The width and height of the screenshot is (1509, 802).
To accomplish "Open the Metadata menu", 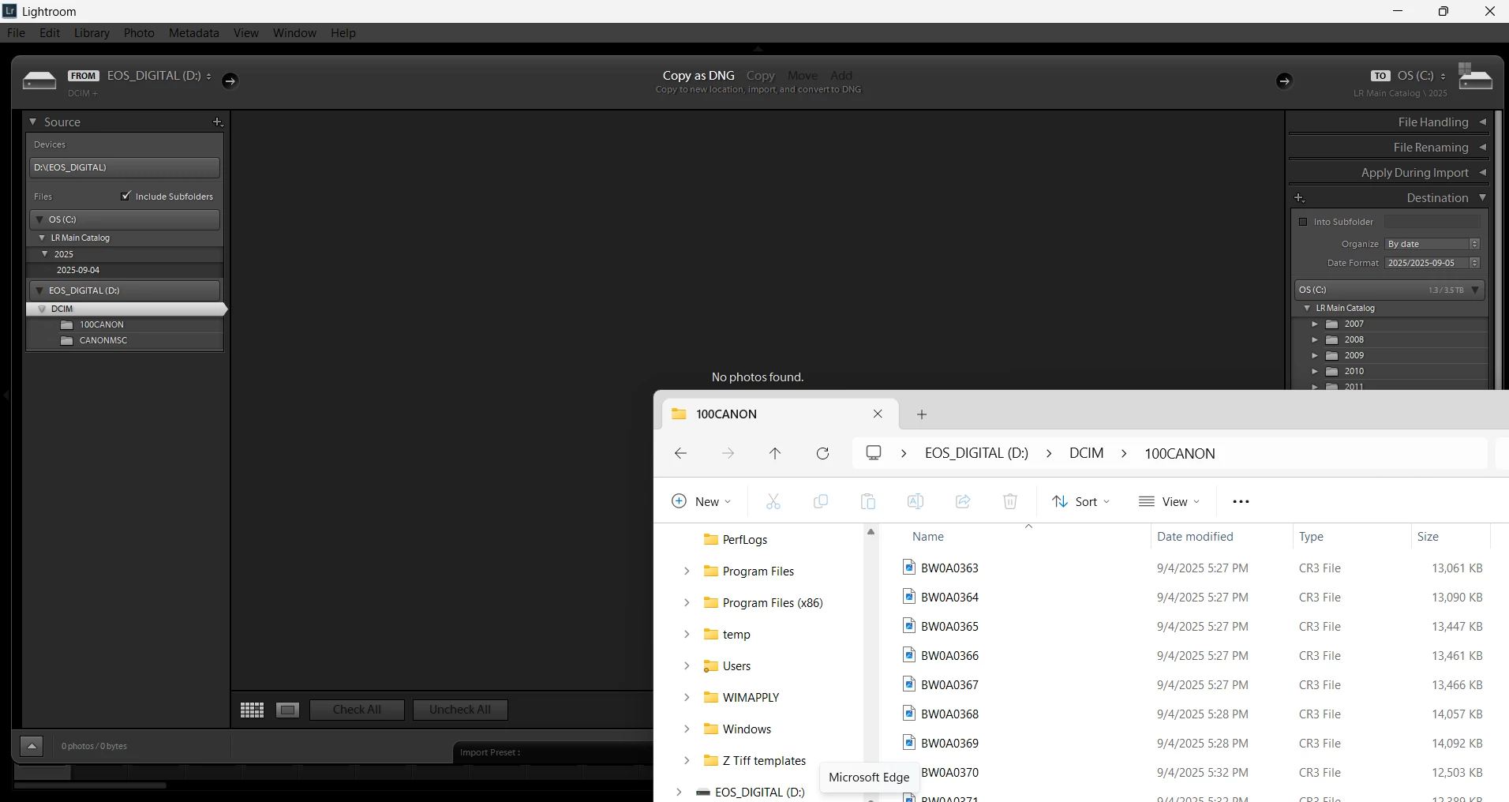I will tap(194, 33).
